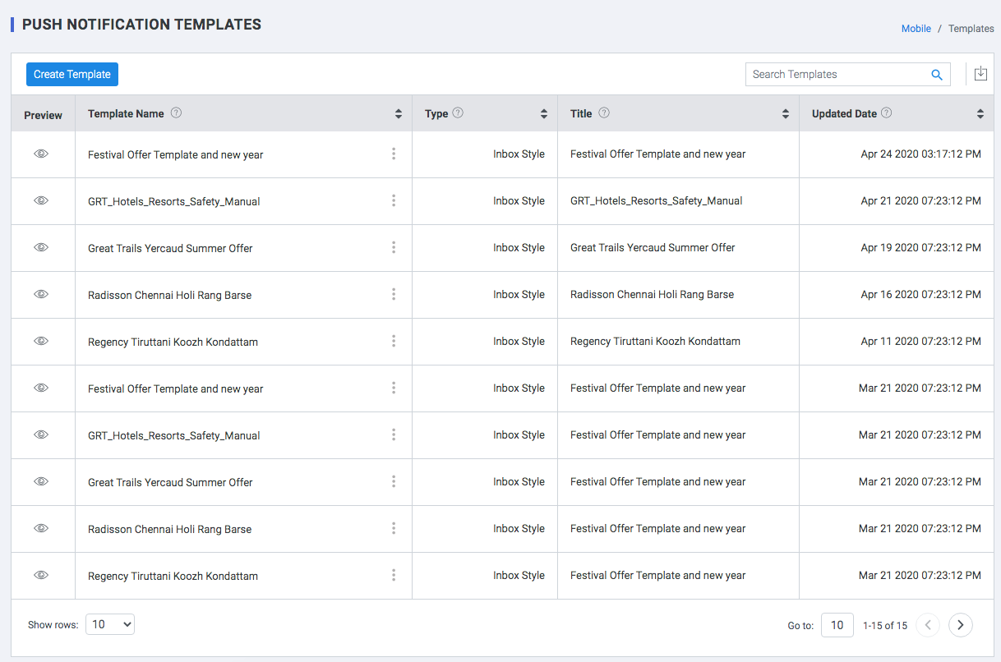Image resolution: width=1001 pixels, height=662 pixels.
Task: Go to the next page of templates
Action: [961, 625]
